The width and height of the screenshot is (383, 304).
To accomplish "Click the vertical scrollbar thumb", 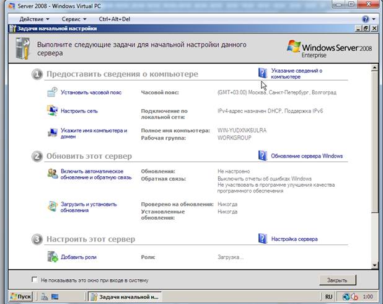I will click(374, 142).
